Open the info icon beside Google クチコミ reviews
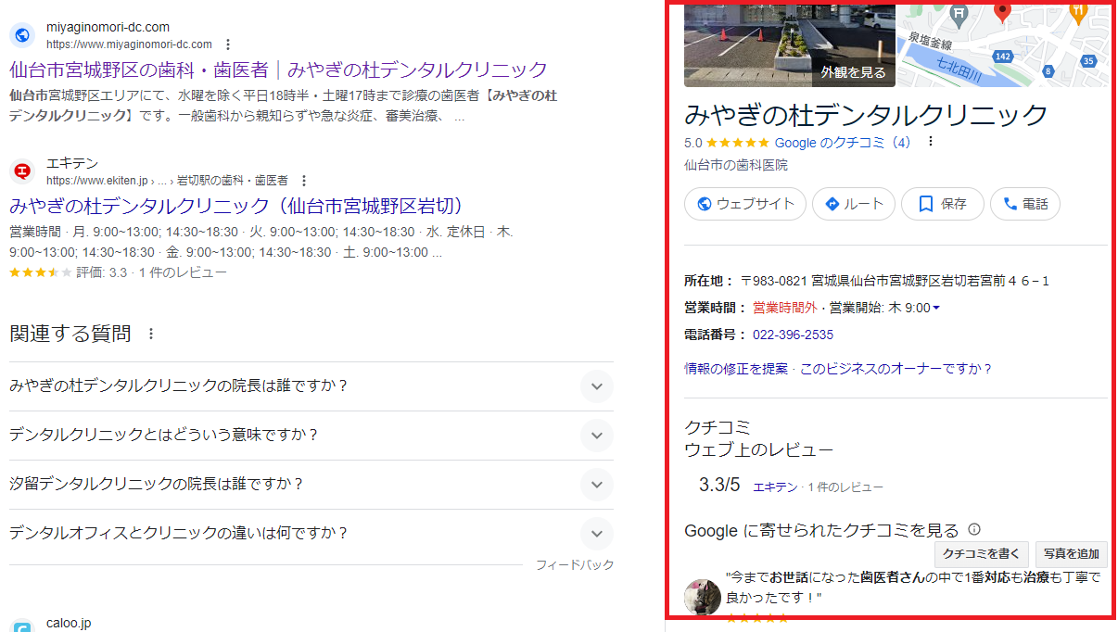 [x=972, y=529]
